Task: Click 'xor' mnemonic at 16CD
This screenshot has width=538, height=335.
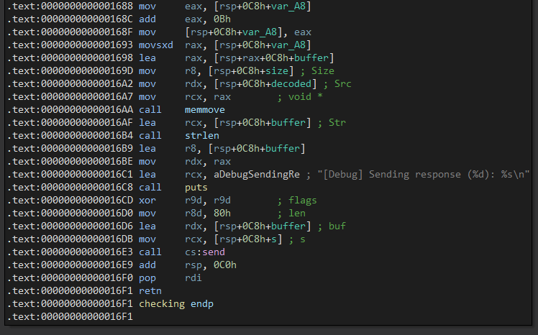Action: point(147,201)
